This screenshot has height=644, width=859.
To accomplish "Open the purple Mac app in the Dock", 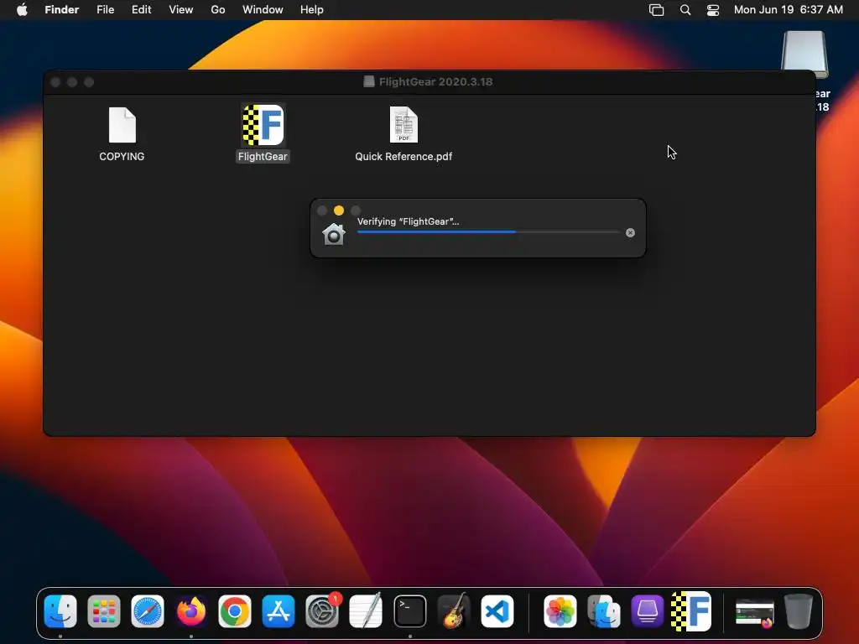I will click(x=648, y=611).
